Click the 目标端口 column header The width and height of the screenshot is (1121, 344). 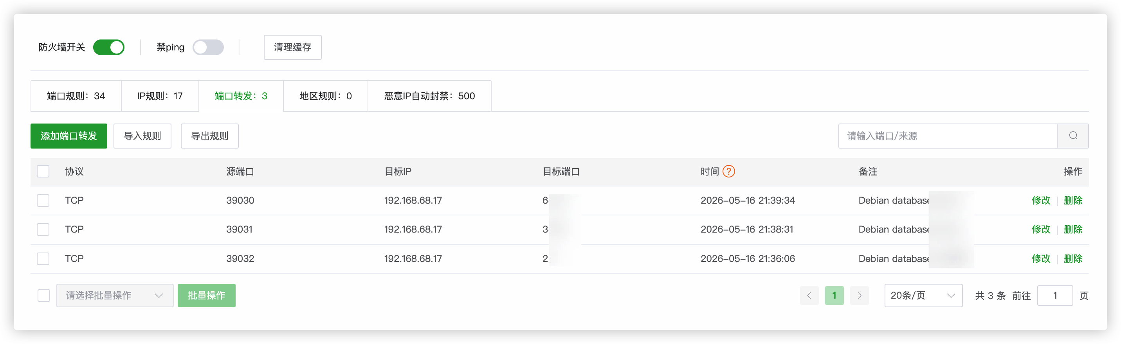[561, 172]
